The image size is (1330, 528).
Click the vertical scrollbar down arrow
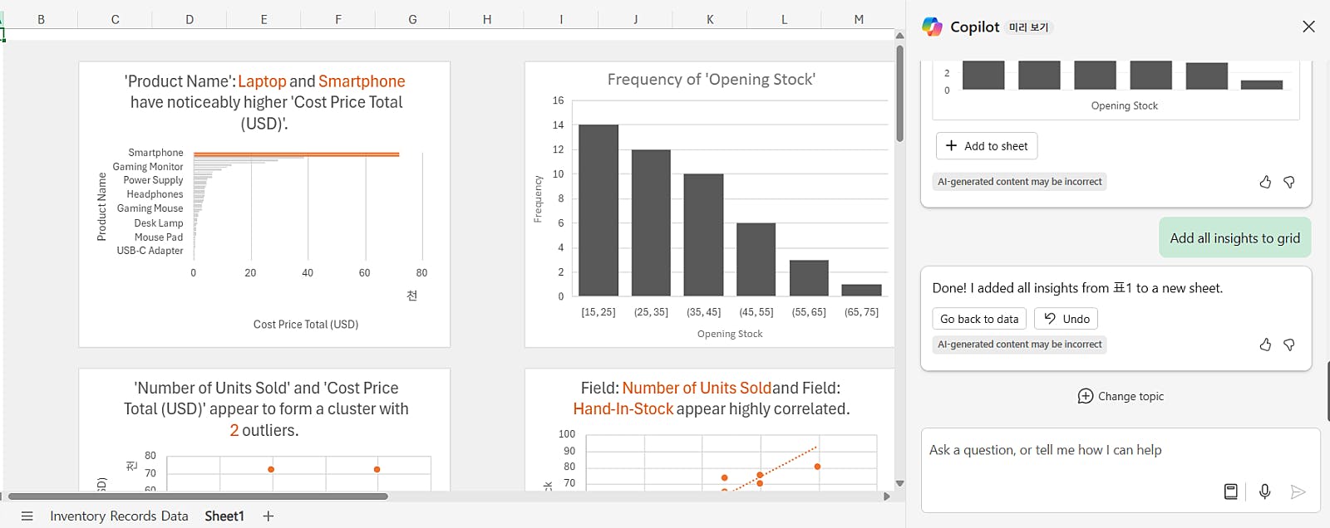(899, 483)
